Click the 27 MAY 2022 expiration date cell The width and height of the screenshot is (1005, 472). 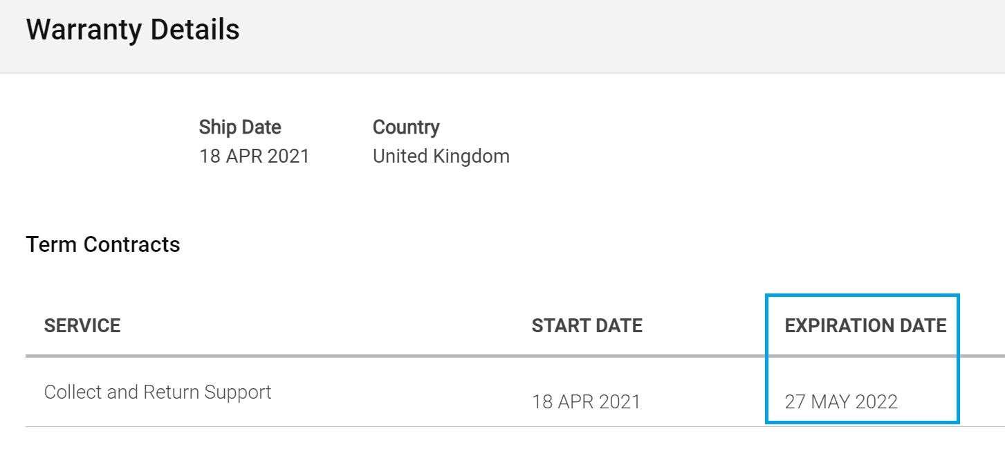[x=841, y=402]
